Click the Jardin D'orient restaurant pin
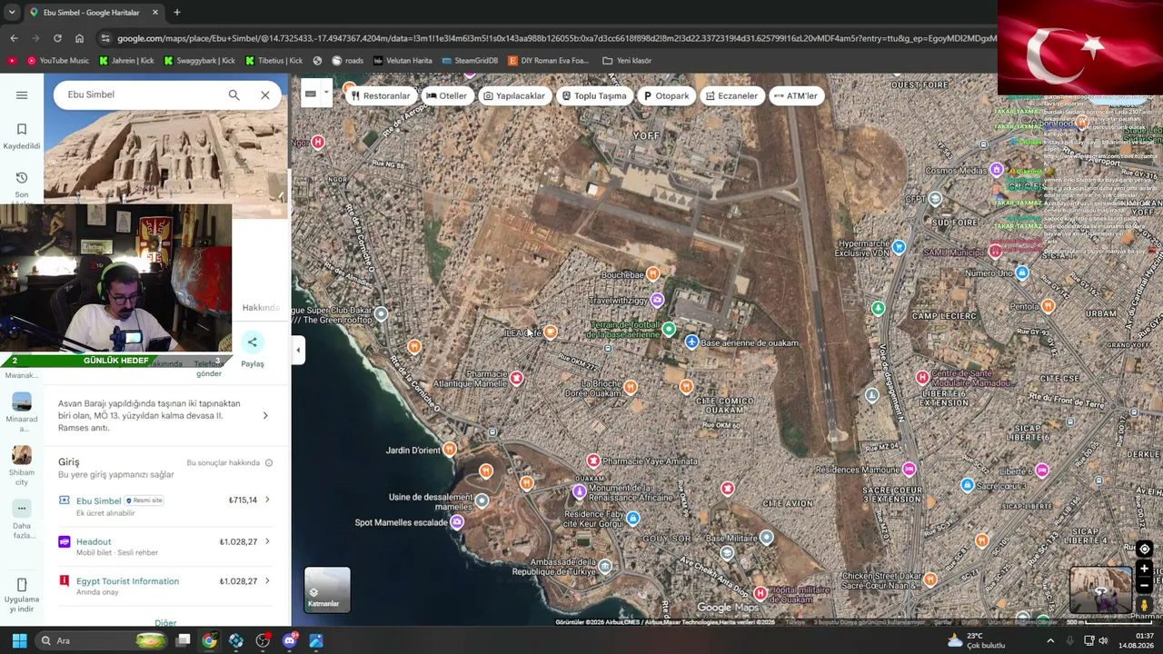The height and width of the screenshot is (654, 1163). click(x=449, y=450)
